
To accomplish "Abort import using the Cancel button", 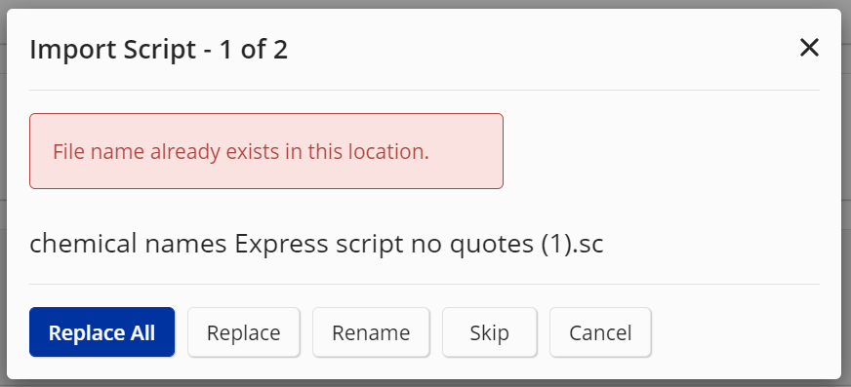I will click(600, 332).
